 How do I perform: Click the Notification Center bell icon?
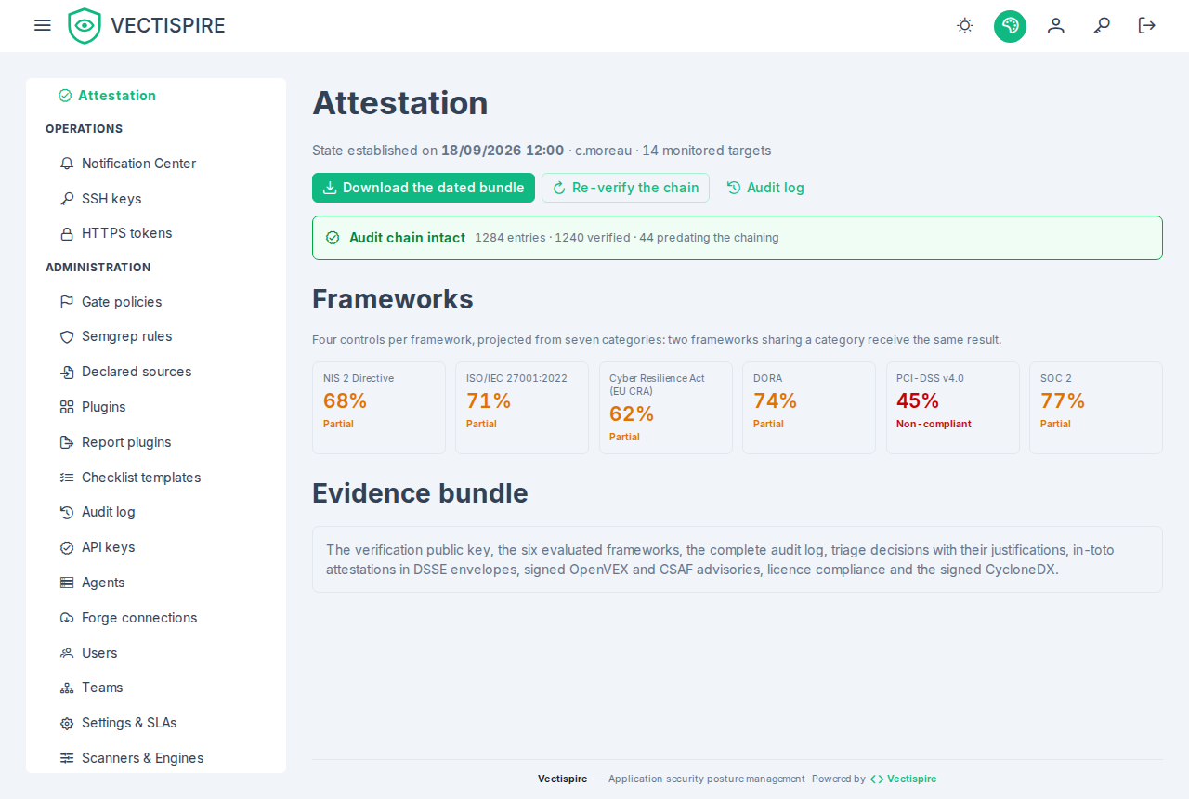(x=67, y=164)
